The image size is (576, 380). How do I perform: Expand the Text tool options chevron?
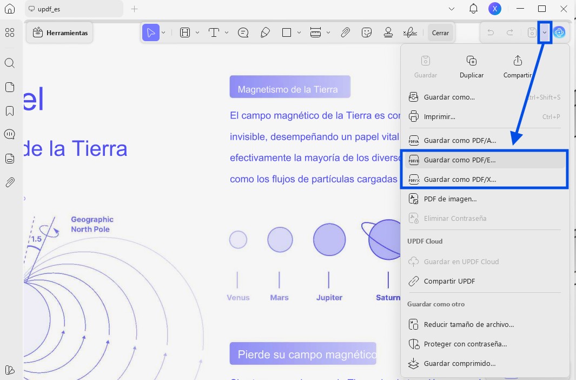click(x=227, y=32)
